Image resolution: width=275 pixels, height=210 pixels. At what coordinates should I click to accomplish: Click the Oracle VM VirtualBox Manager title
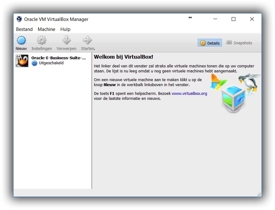tap(56, 19)
